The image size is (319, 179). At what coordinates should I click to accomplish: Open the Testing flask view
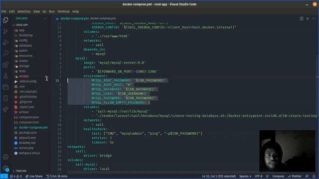click(5, 76)
